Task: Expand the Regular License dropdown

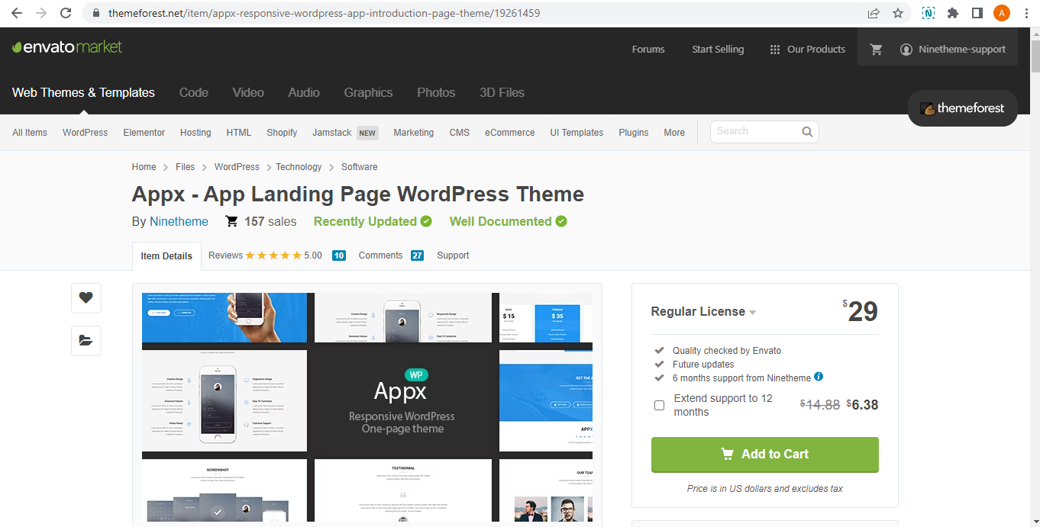Action: coord(703,312)
